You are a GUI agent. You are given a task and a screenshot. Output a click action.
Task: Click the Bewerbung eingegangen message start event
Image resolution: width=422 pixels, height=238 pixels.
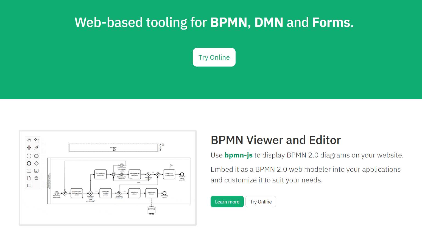[x=57, y=193]
